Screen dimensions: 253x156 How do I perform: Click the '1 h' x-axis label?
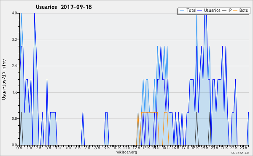[29, 148]
